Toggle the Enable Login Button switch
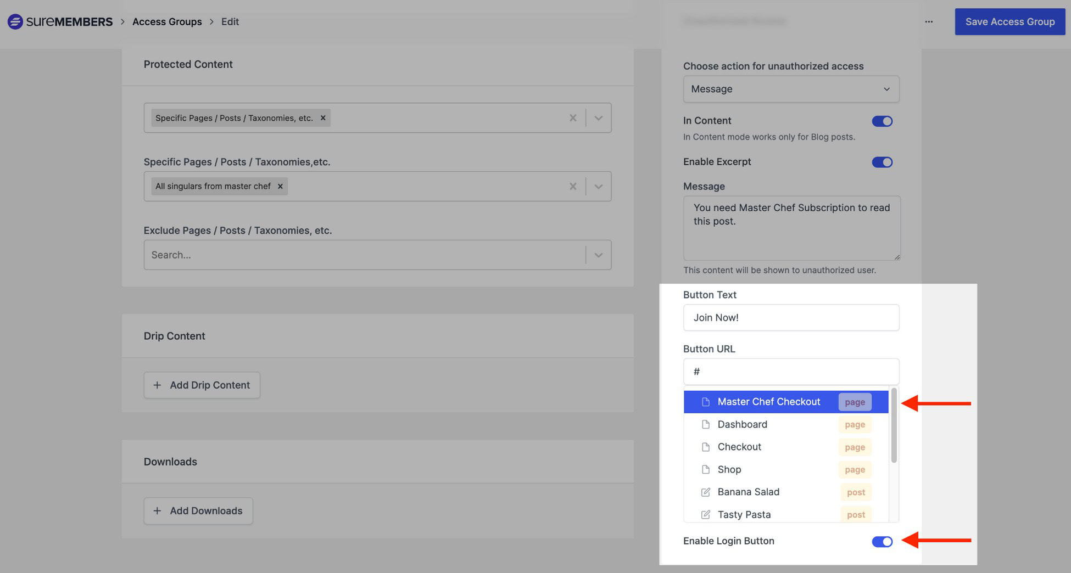This screenshot has height=573, width=1071. (x=882, y=542)
